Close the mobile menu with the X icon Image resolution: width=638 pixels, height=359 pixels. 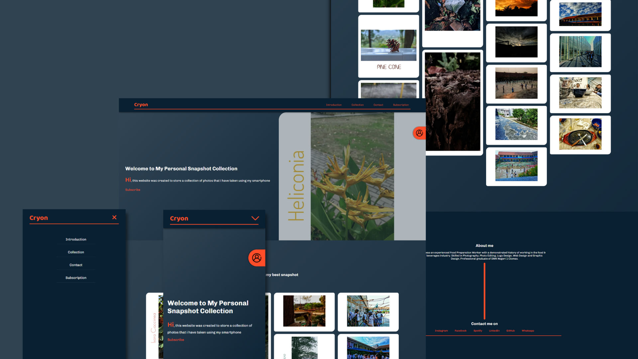(x=114, y=217)
